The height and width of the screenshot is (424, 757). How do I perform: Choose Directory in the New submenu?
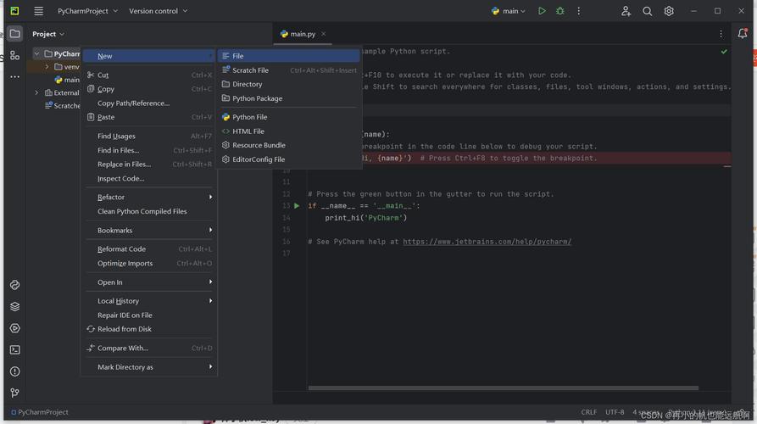coord(289,84)
